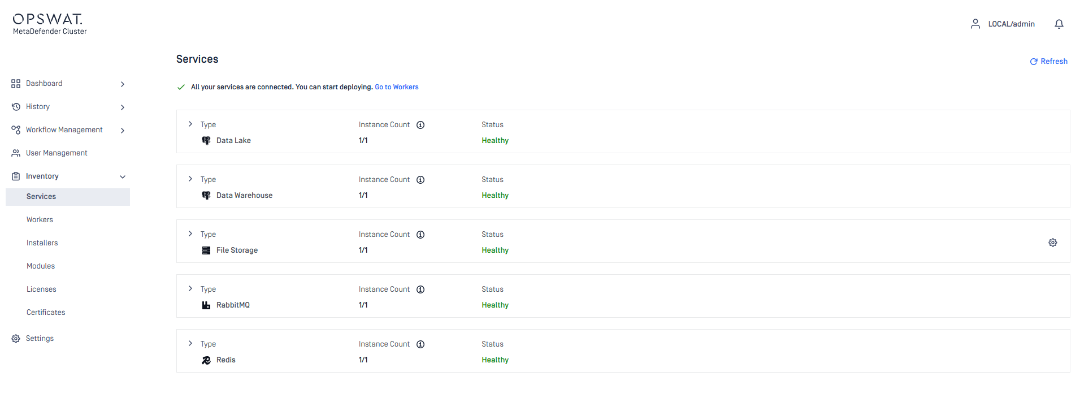Refresh the services list

1048,62
